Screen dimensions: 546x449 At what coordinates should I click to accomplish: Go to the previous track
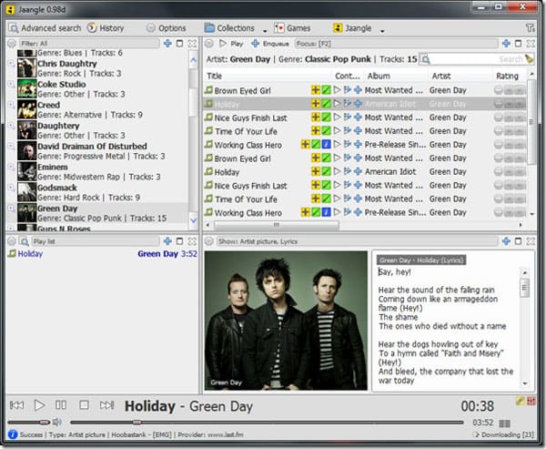16,405
